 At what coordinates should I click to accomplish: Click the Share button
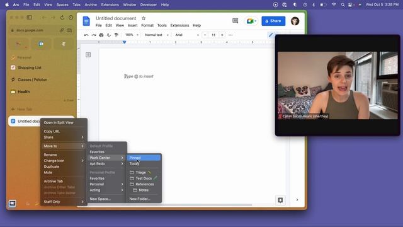tap(273, 21)
